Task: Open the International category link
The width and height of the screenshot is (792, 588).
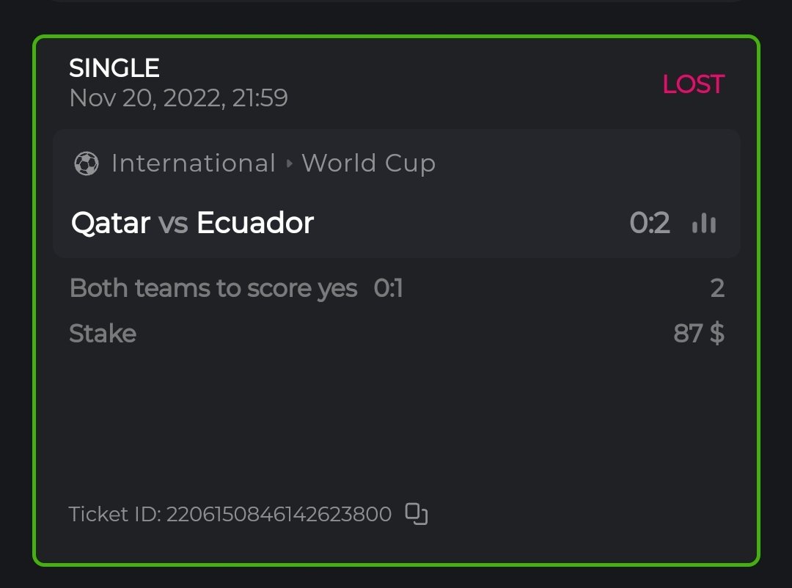Action: 194,163
